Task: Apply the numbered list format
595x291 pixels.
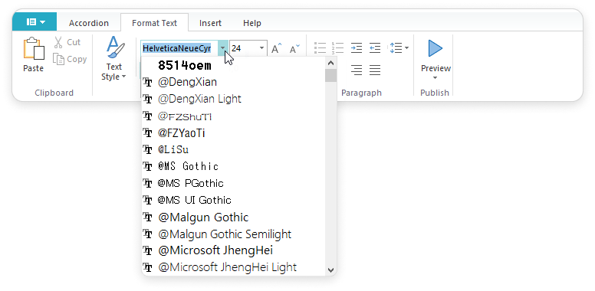Action: (x=337, y=48)
